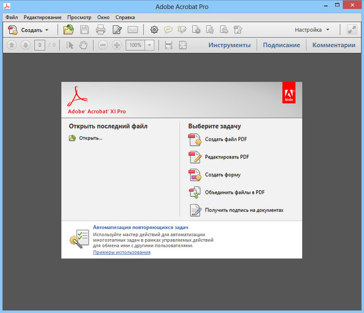Click the open file folder icon in toolbar

pos(68,29)
